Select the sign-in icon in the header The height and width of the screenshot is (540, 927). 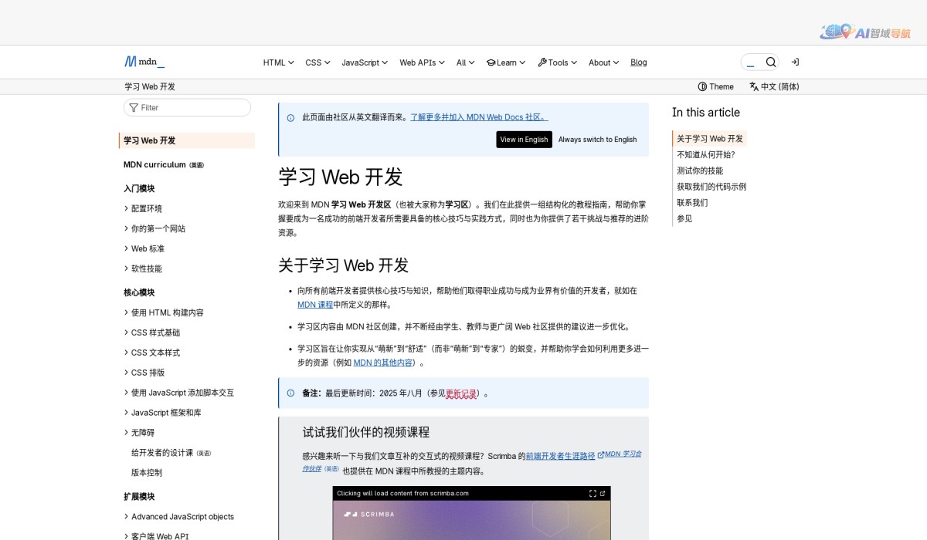click(795, 62)
